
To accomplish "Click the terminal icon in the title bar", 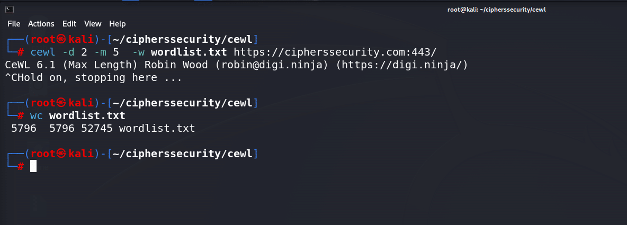I will point(10,10).
